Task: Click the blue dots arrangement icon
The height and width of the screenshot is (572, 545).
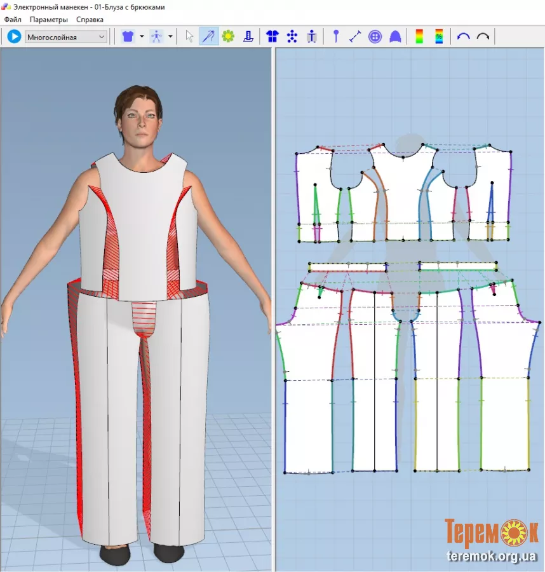Action: pos(292,37)
